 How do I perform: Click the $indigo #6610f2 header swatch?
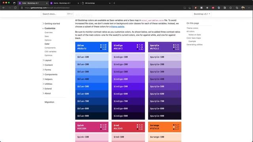[x=128, y=47]
